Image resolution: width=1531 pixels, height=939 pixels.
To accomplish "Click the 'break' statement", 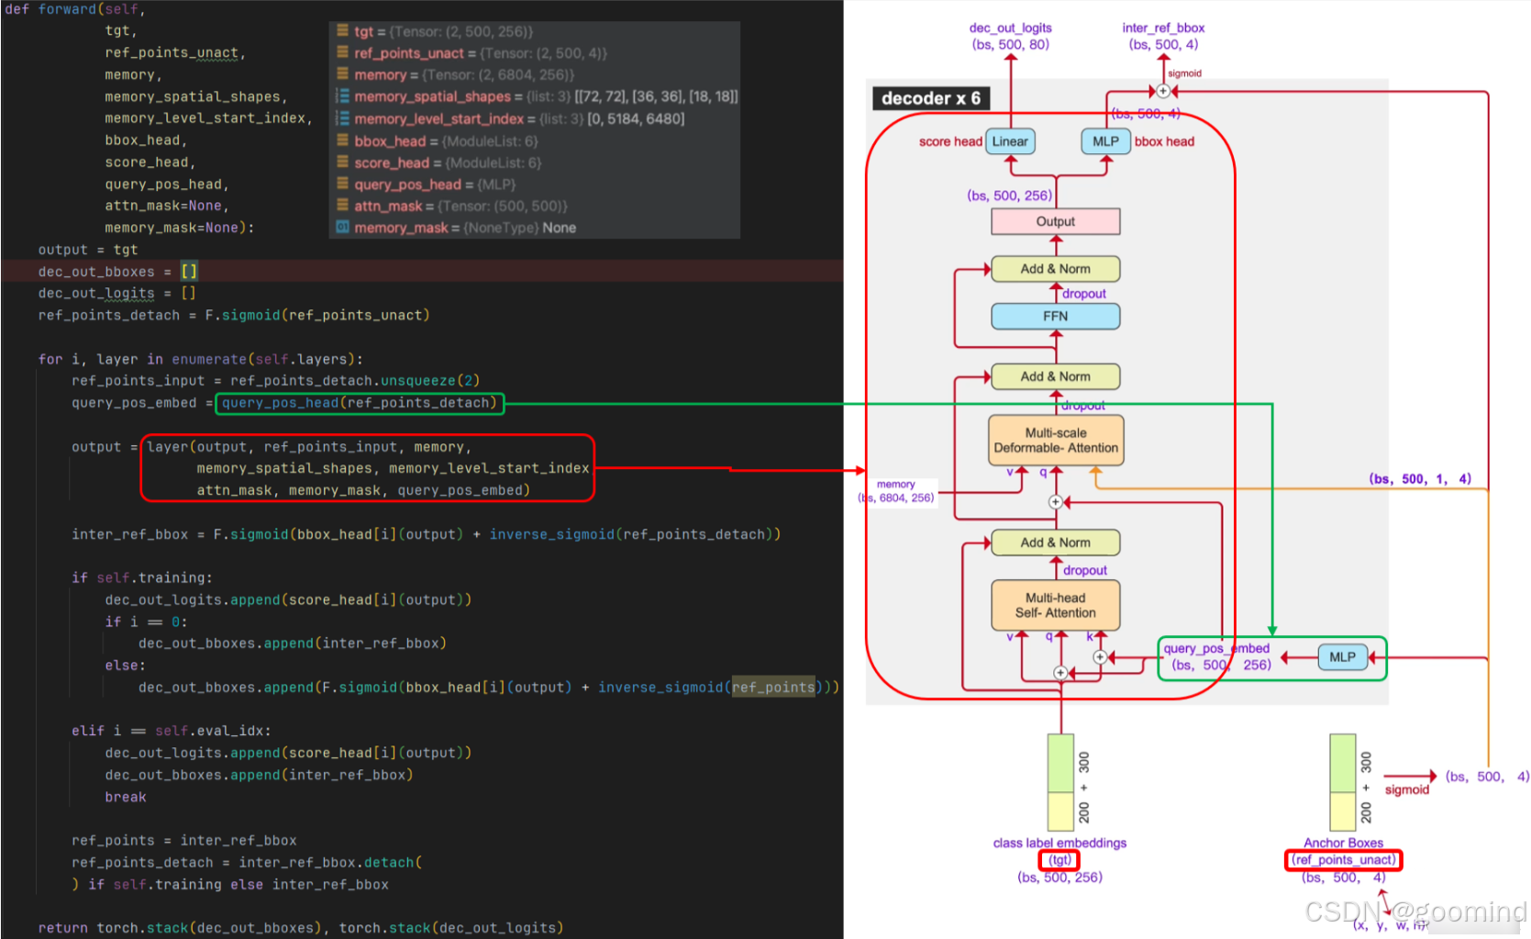I will (x=126, y=797).
